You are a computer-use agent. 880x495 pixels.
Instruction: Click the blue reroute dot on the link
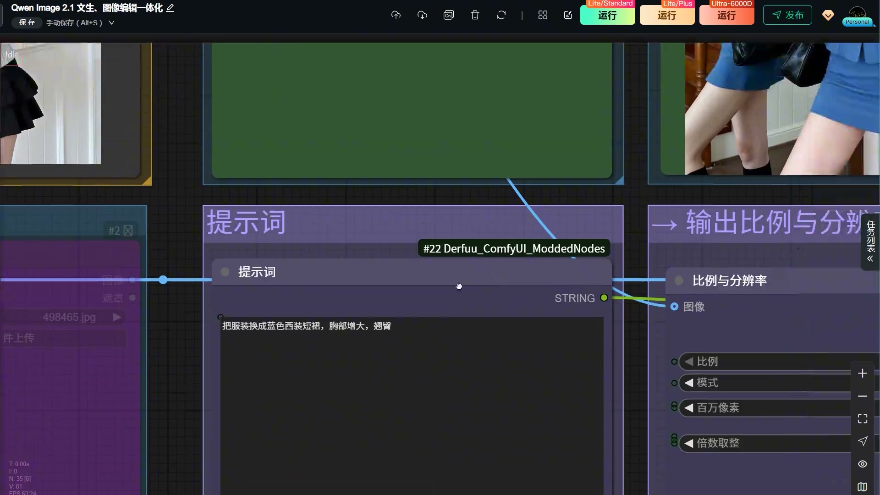coord(163,280)
